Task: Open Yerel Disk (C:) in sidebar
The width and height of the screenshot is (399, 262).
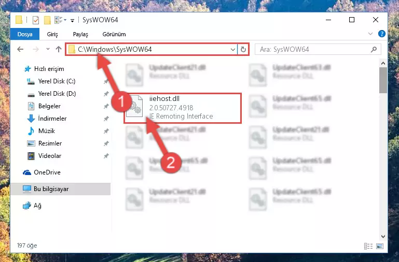Action: (51, 81)
